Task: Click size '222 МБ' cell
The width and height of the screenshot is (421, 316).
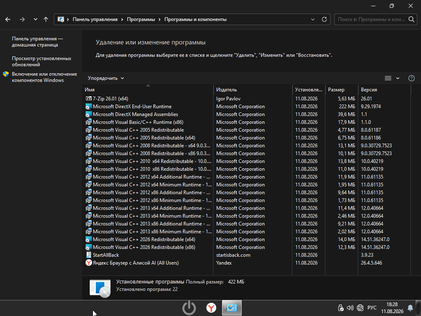Action: click(347, 107)
